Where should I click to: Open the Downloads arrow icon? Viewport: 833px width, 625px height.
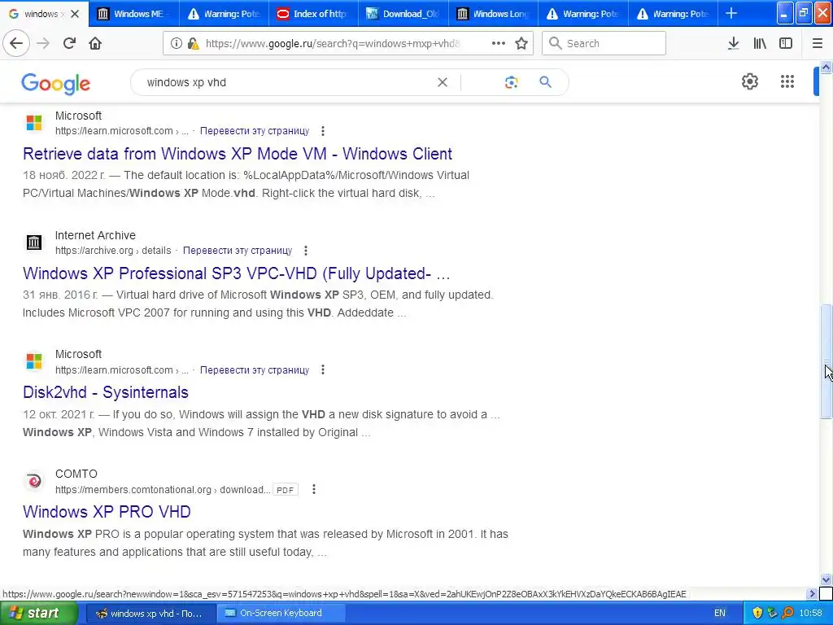tap(733, 43)
